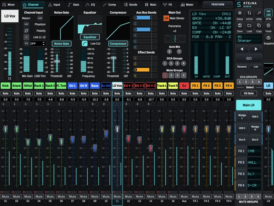Screen dimensions: 274x206
Task: Open FX 1 CMB effect selector
Action: coord(254,151)
